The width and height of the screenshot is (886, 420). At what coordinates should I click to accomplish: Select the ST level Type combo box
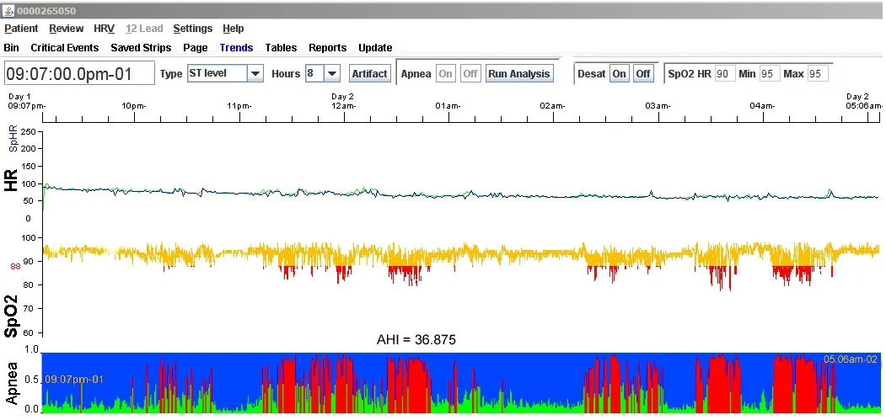(225, 73)
